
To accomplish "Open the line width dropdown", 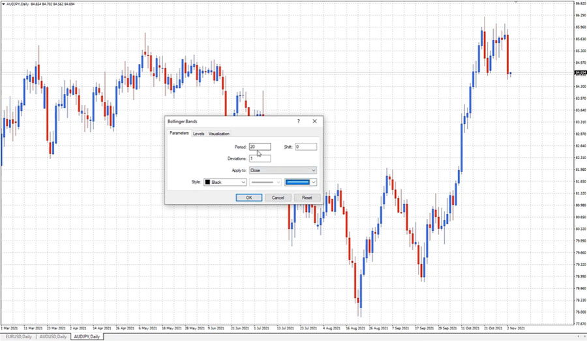I will pos(301,183).
